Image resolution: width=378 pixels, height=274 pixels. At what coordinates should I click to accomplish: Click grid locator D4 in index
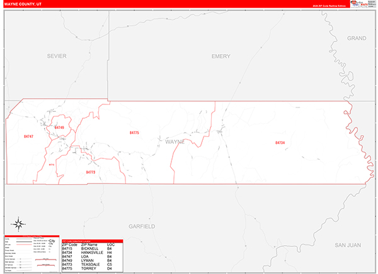[x=110, y=268]
